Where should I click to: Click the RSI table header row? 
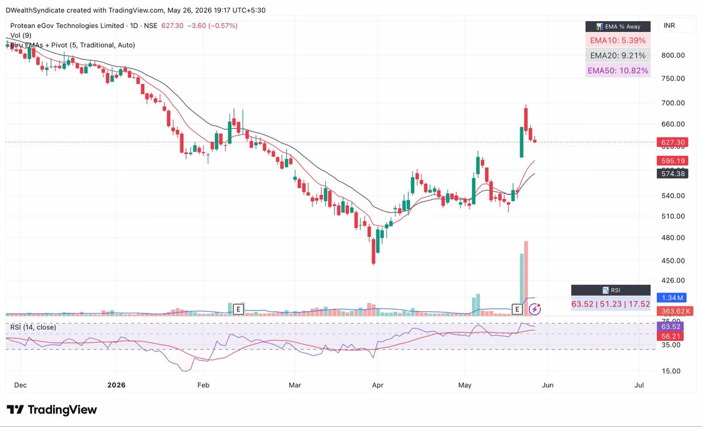click(x=611, y=290)
